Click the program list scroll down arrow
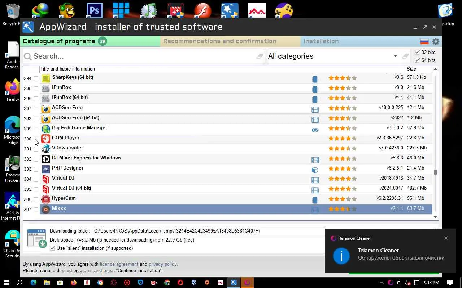The image size is (462, 288). 435,217
